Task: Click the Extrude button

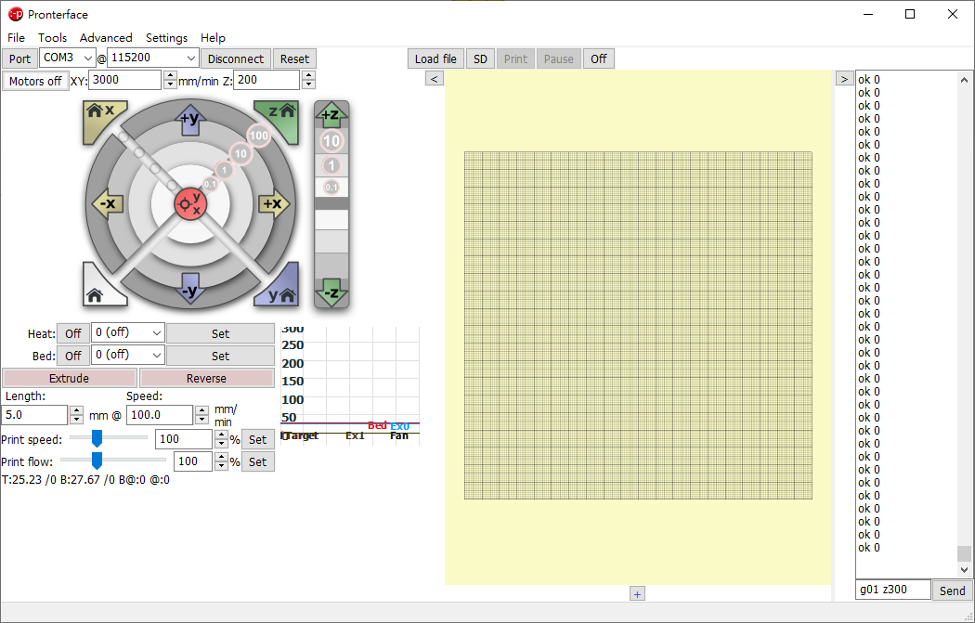Action: tap(69, 379)
